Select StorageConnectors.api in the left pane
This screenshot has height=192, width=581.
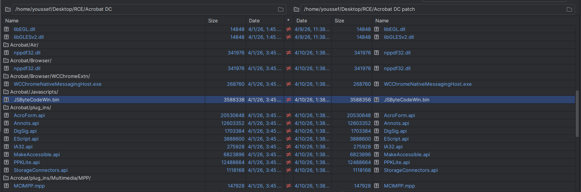point(41,170)
